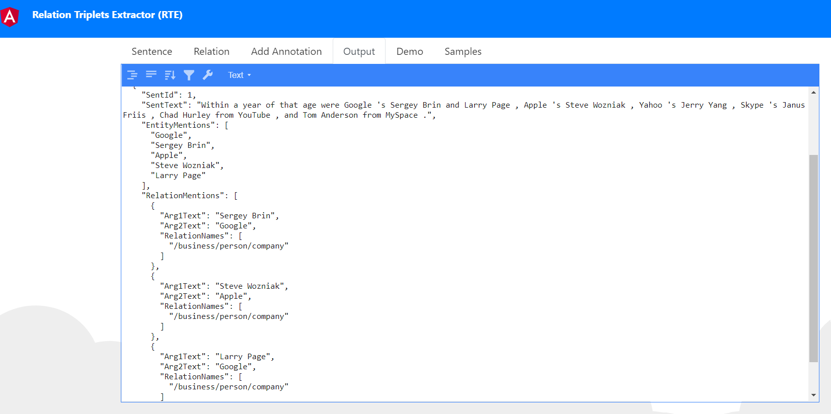831x414 pixels.
Task: Open the Relation tab
Action: (x=211, y=51)
